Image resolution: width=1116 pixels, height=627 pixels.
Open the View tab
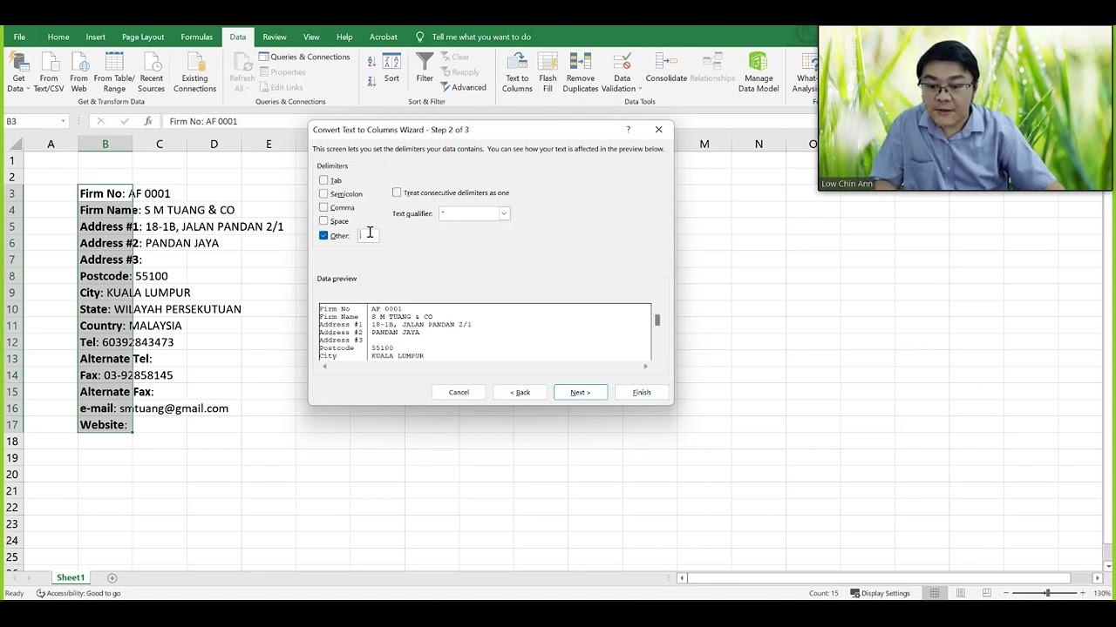pos(311,37)
